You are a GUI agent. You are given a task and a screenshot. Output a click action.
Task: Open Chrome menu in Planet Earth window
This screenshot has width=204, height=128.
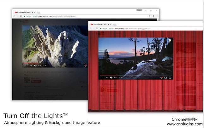pos(157,16)
